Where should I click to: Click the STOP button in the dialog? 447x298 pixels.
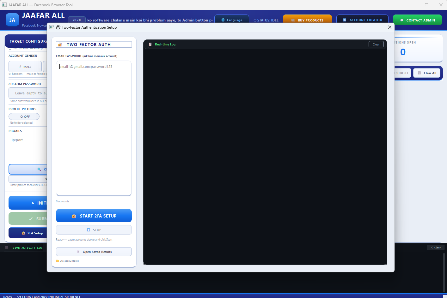[x=94, y=230]
